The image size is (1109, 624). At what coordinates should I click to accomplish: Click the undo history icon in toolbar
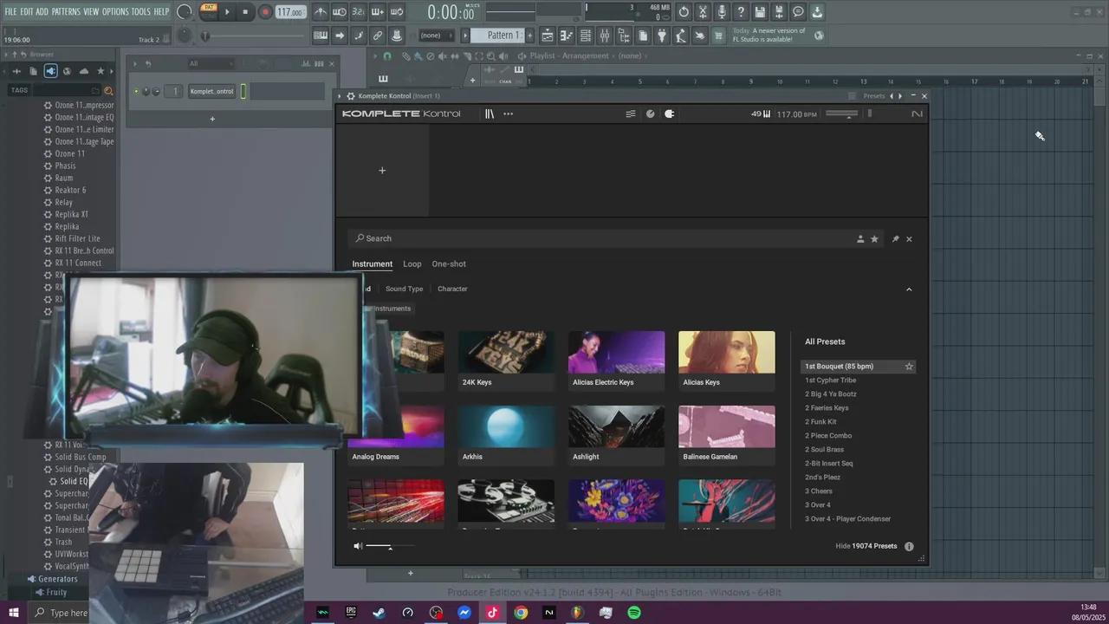click(x=684, y=12)
